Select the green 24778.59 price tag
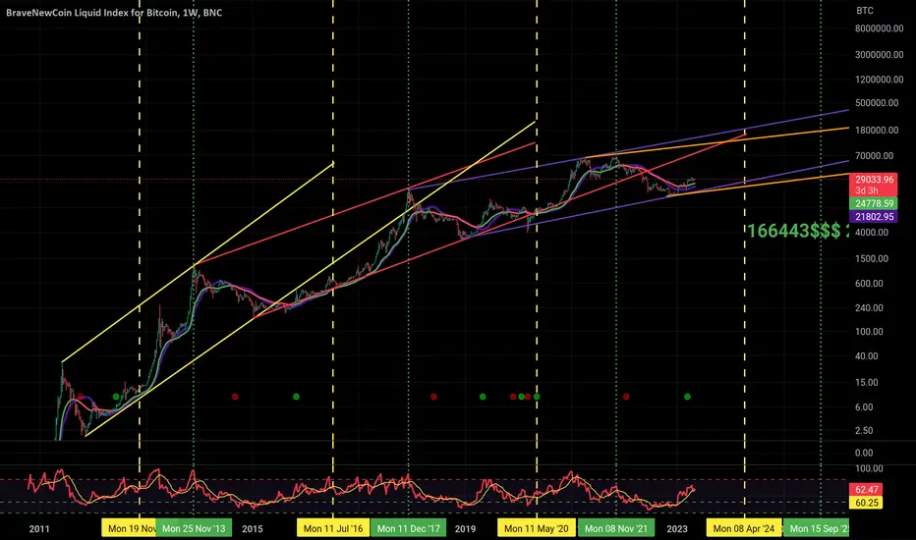 [874, 204]
